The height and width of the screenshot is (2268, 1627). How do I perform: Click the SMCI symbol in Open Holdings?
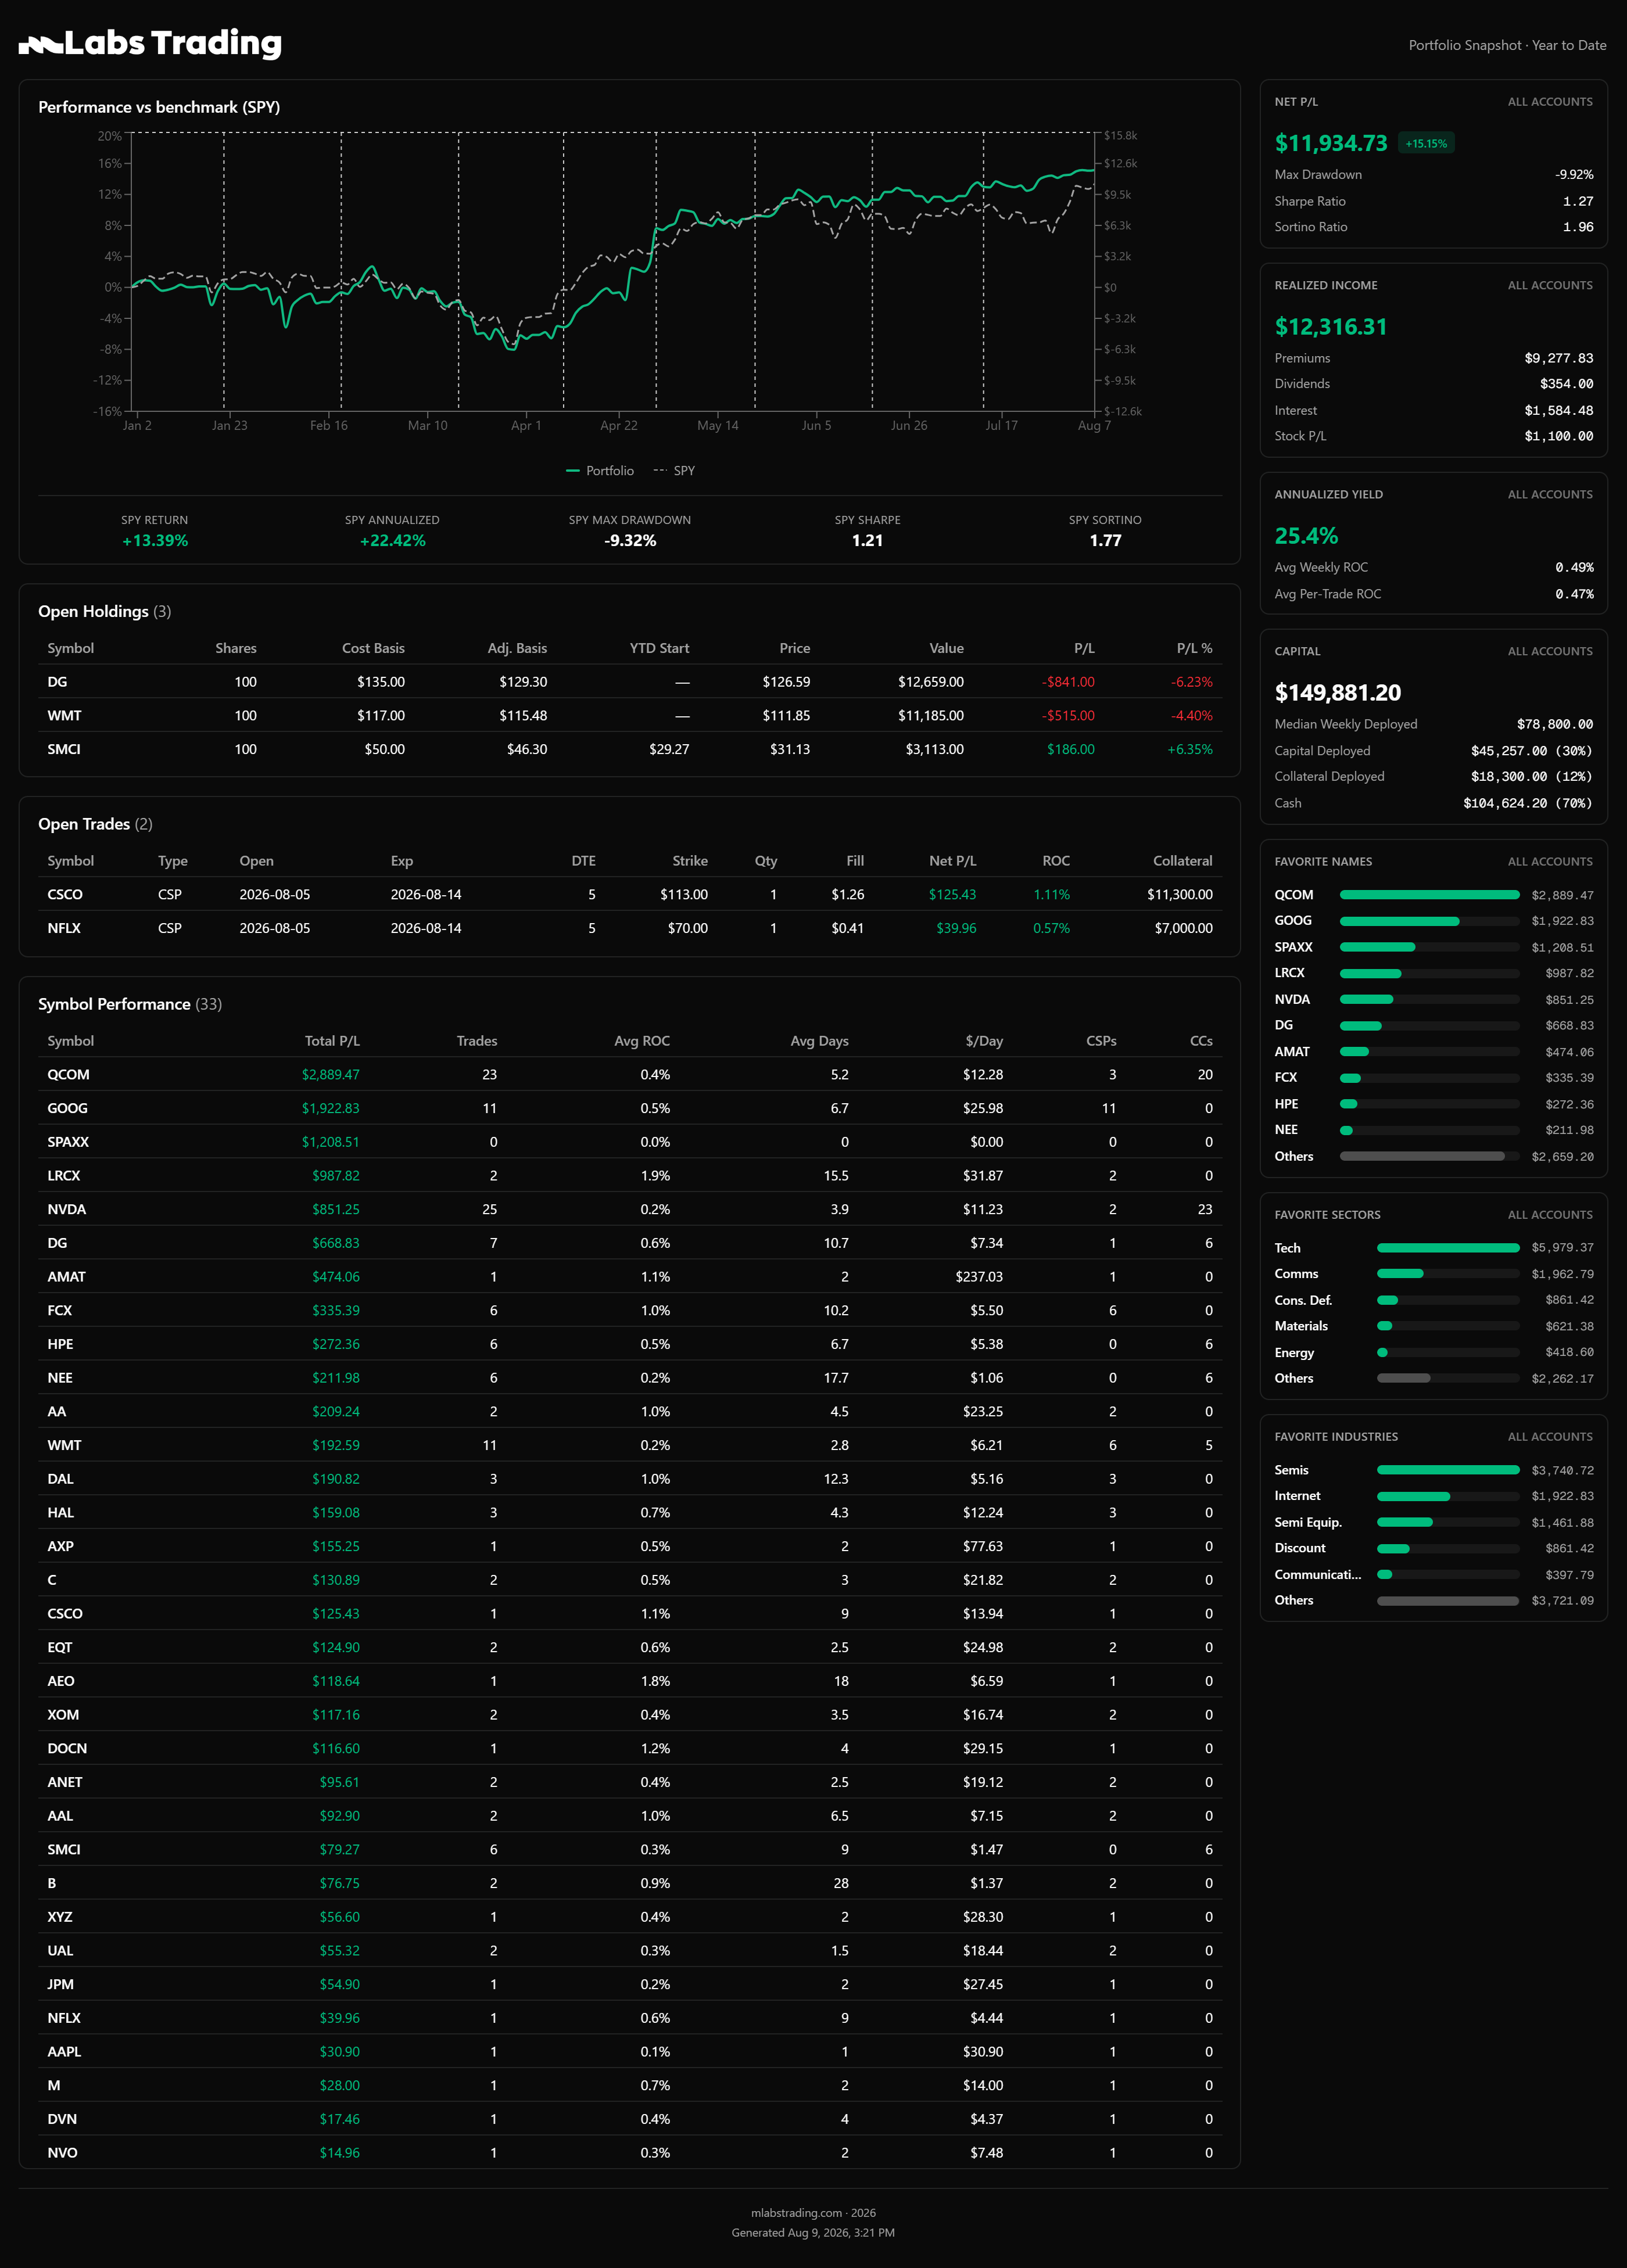(x=64, y=749)
